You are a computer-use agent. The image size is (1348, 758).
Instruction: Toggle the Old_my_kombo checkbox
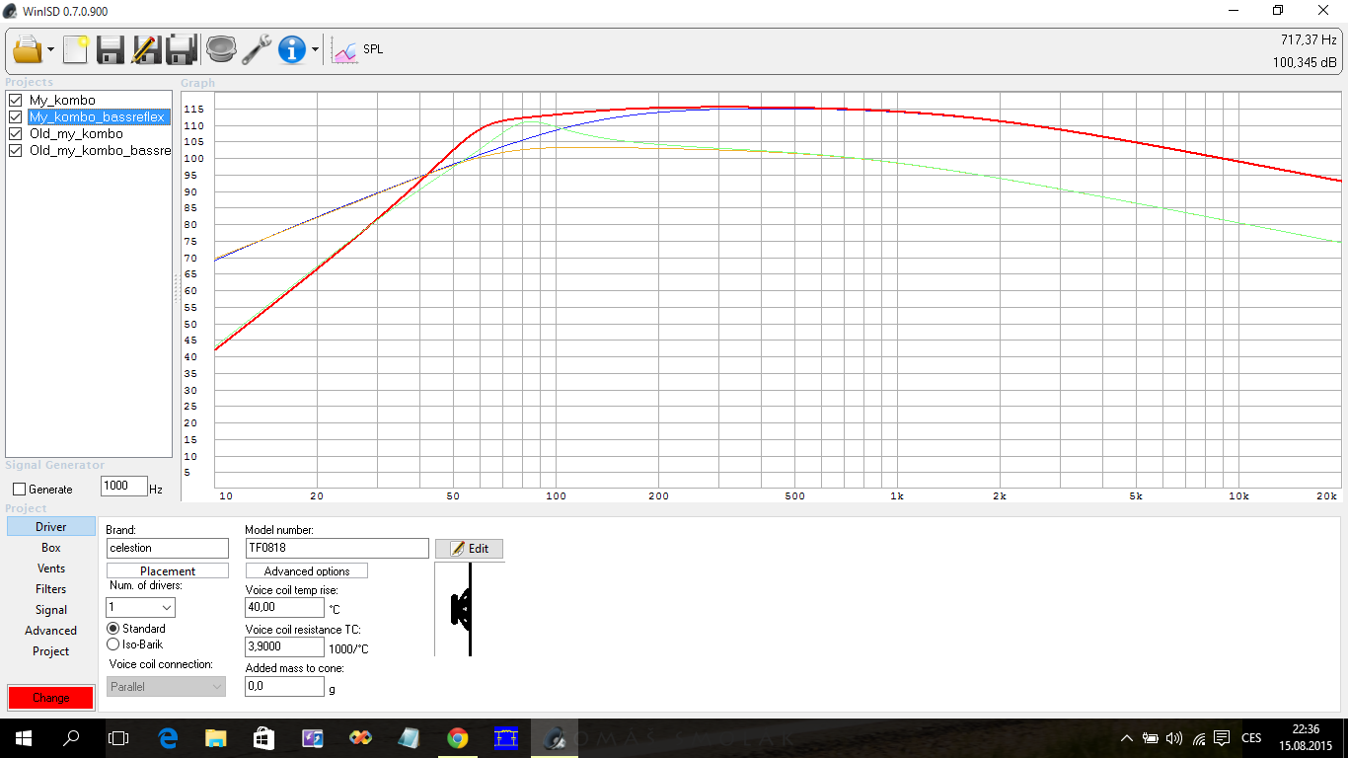[x=15, y=134]
